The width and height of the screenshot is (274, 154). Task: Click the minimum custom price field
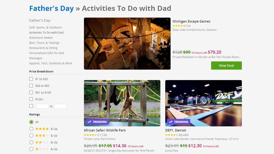point(42,107)
